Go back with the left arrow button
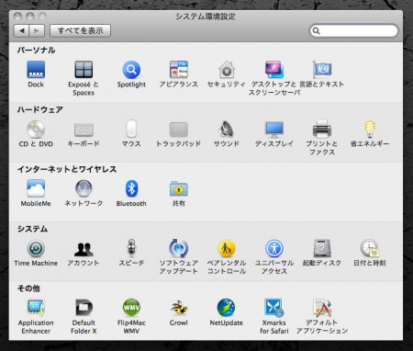Viewport: 413px width, 351px height. [21, 30]
